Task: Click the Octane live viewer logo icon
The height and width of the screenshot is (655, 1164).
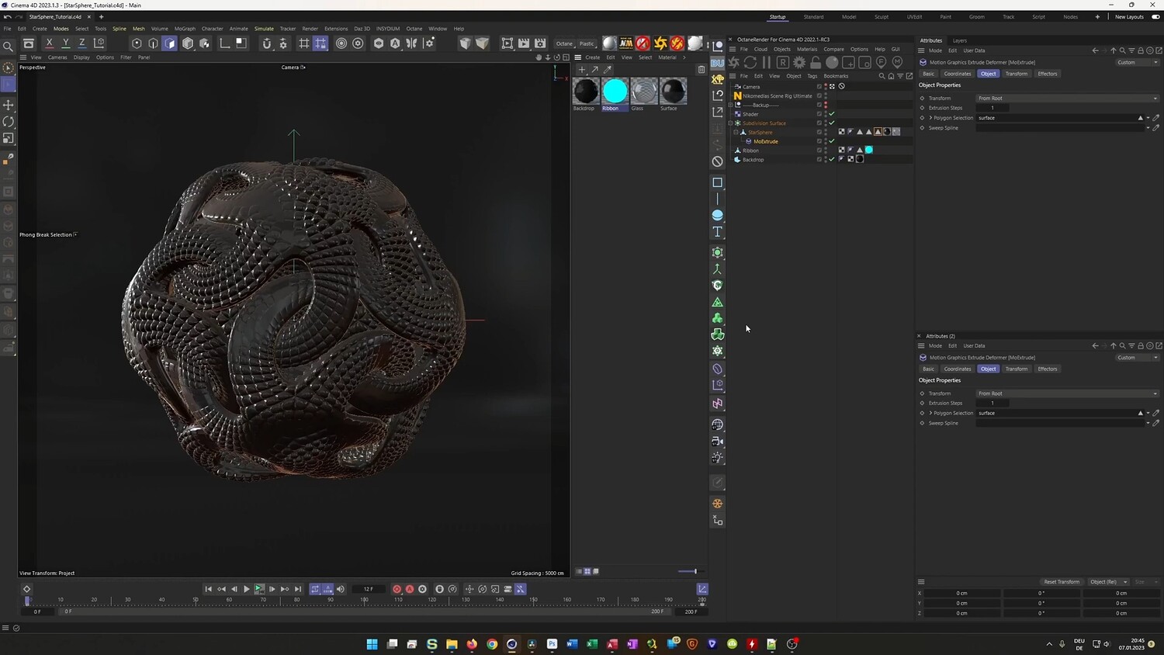Action: pos(734,62)
